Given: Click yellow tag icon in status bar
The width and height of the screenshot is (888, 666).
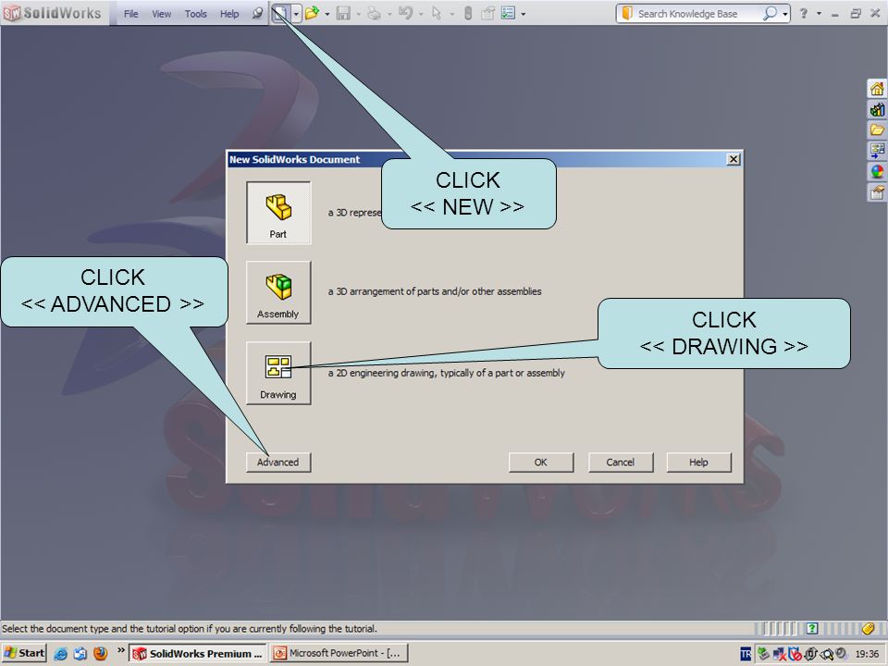Looking at the screenshot, I should point(869,628).
